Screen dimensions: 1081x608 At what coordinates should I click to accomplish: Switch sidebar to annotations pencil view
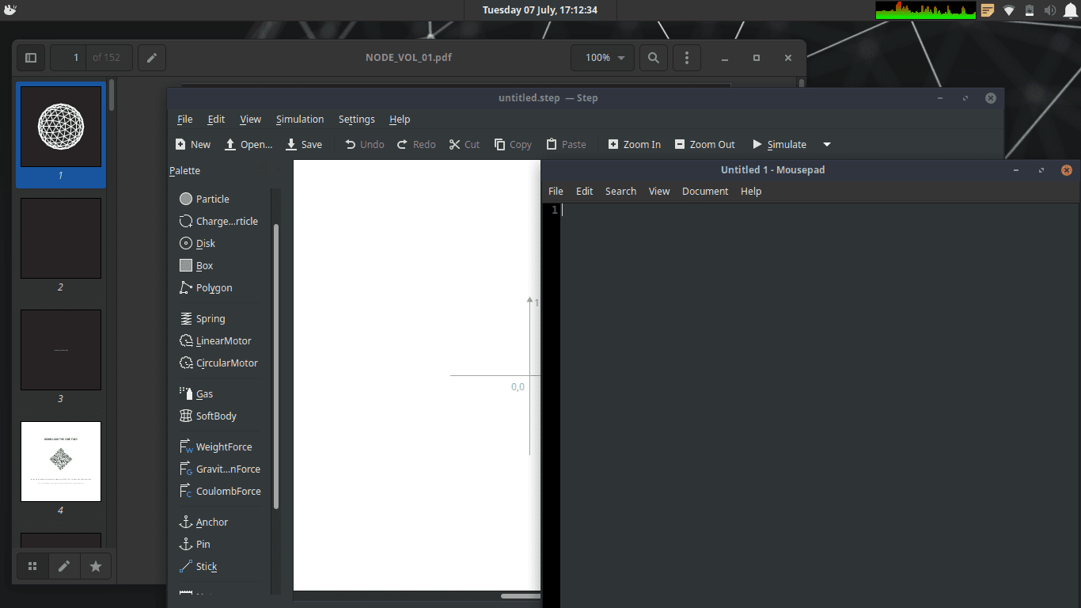coord(64,566)
